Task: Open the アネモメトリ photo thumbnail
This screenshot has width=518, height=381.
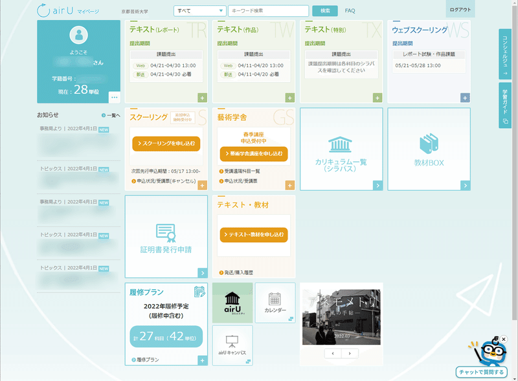Action: point(341,317)
